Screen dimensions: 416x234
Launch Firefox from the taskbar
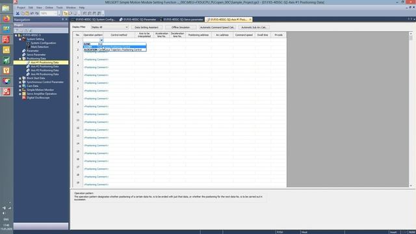(6, 19)
